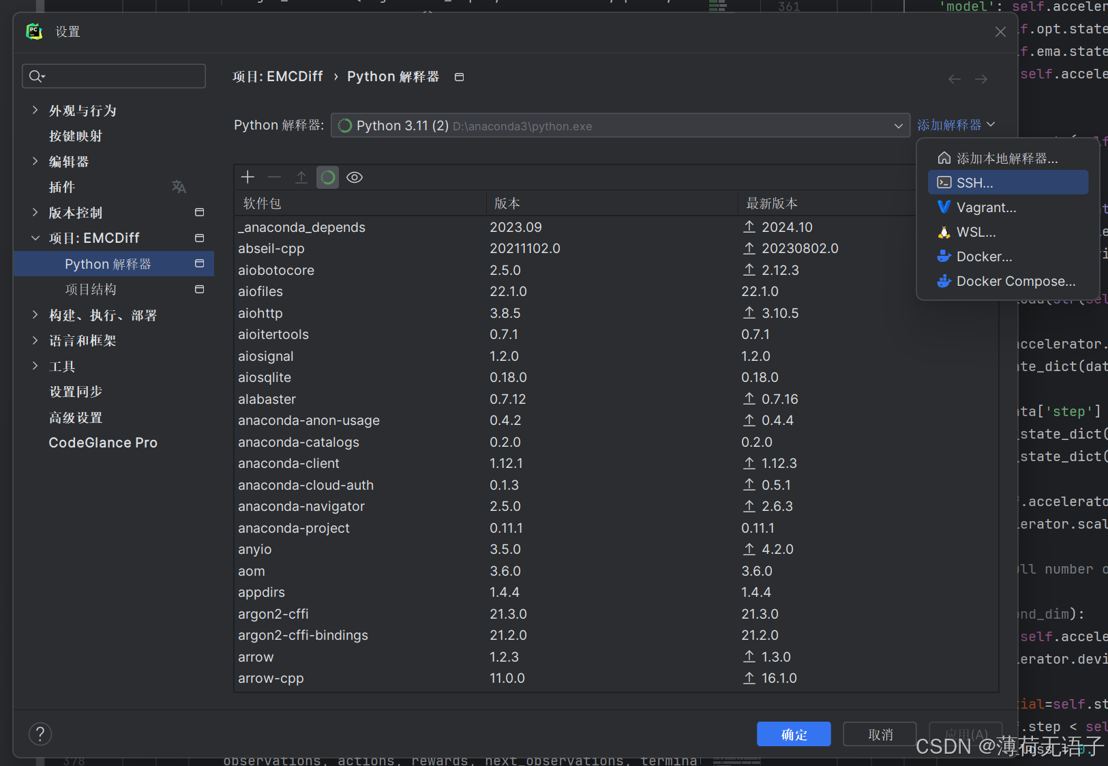Viewport: 1108px width, 766px height.
Task: Open 设置同步 settings page
Action: [76, 392]
